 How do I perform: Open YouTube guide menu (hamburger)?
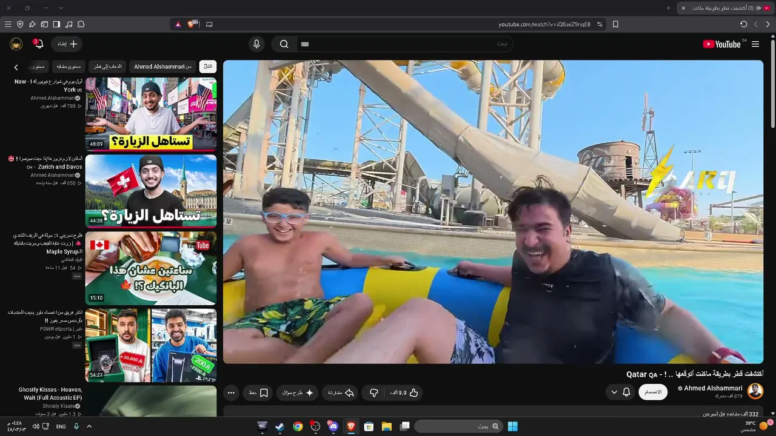[755, 44]
